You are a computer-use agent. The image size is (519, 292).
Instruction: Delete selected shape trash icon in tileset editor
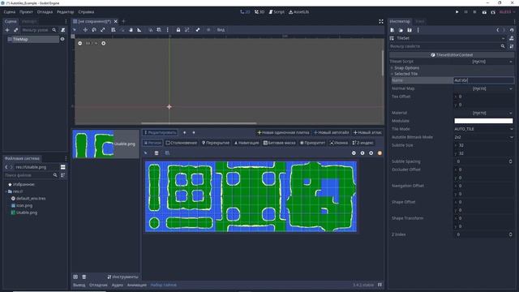157,153
